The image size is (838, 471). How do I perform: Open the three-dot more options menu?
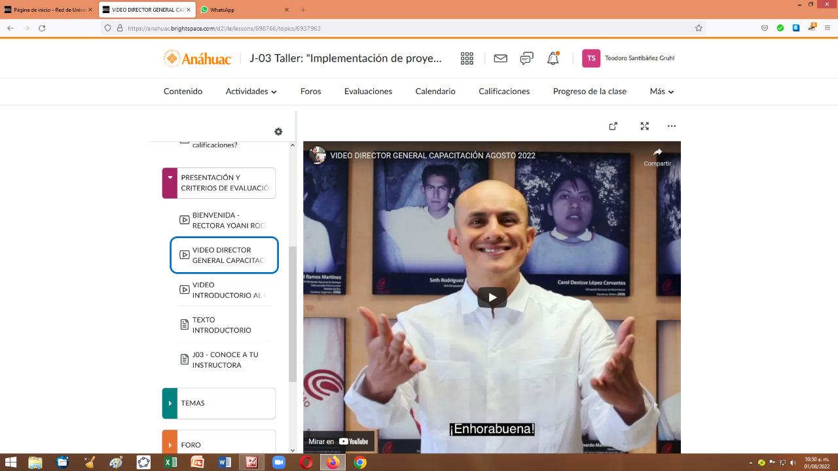tap(671, 126)
